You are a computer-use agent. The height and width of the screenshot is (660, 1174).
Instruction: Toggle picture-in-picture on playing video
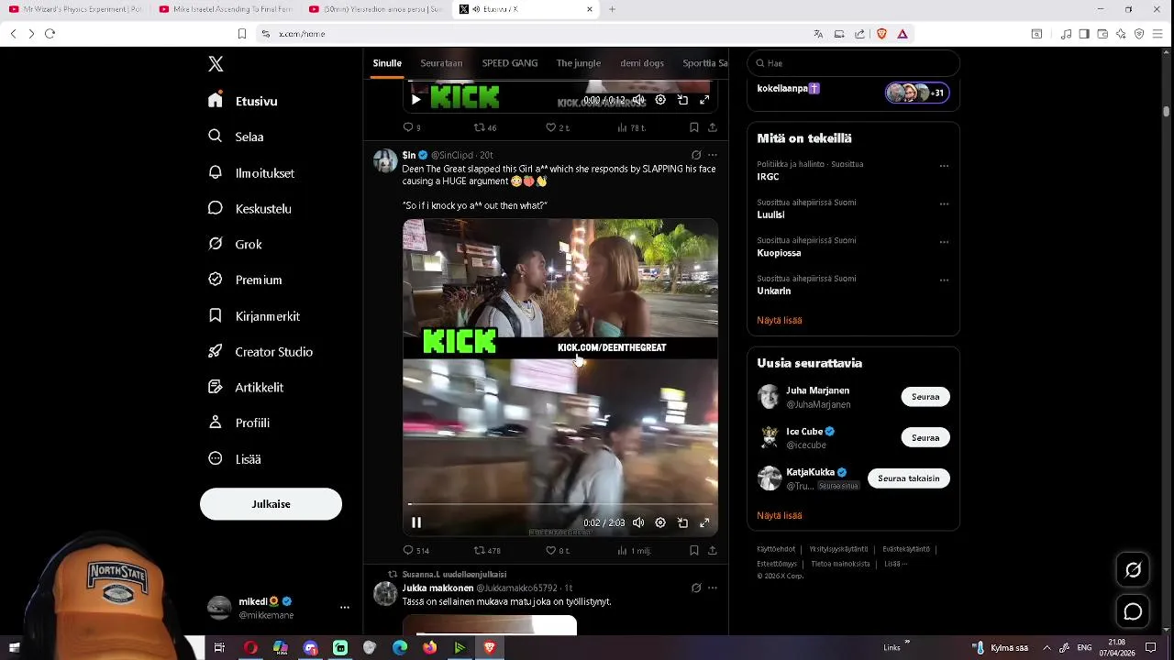tap(682, 522)
